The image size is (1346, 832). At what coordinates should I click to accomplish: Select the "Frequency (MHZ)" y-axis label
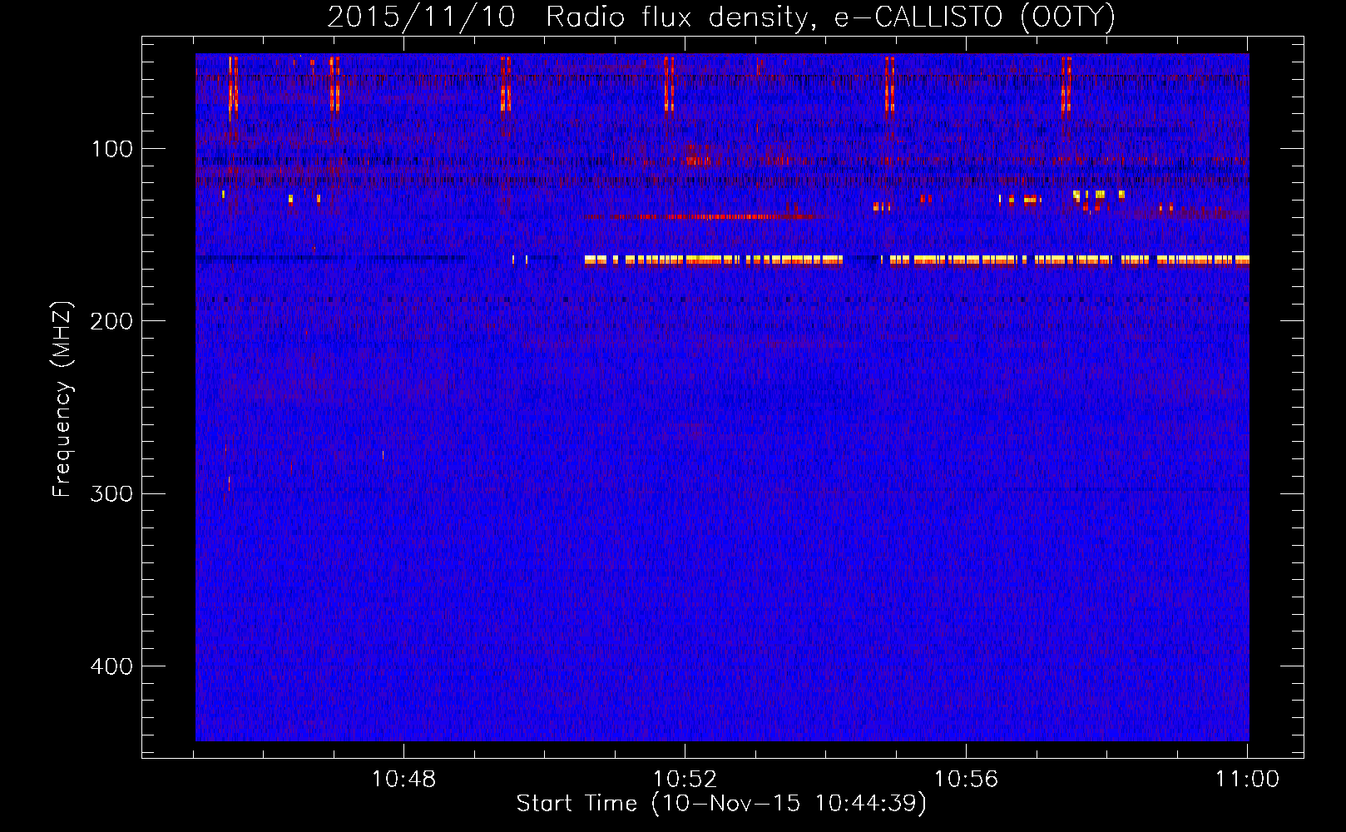62,399
